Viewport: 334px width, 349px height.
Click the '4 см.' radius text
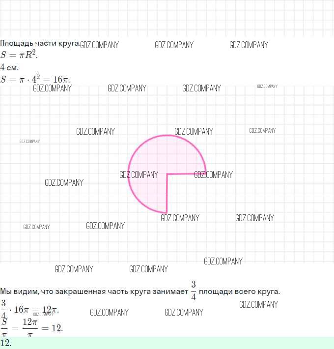(9, 67)
